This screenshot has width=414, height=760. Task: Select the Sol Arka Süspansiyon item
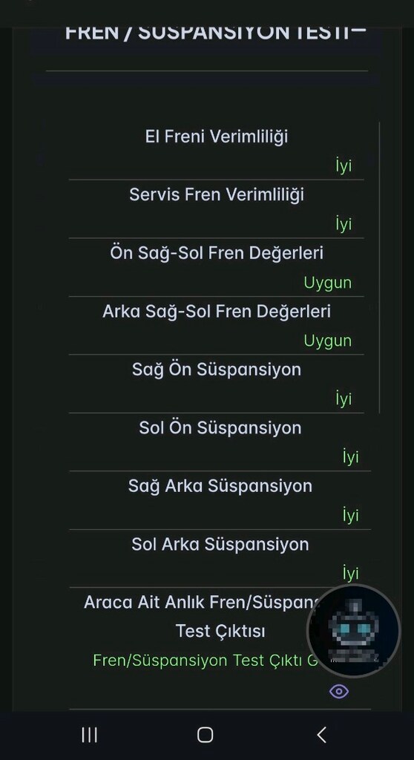(x=220, y=558)
